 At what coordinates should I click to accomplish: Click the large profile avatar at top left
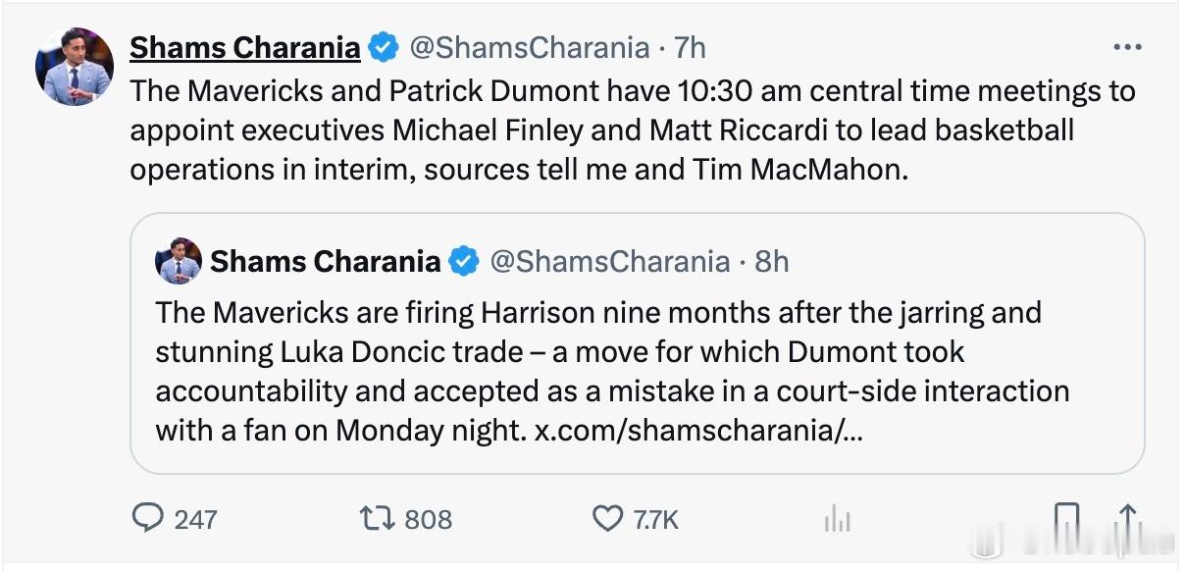coord(75,67)
